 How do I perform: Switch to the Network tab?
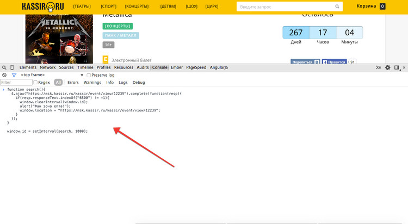(x=47, y=67)
